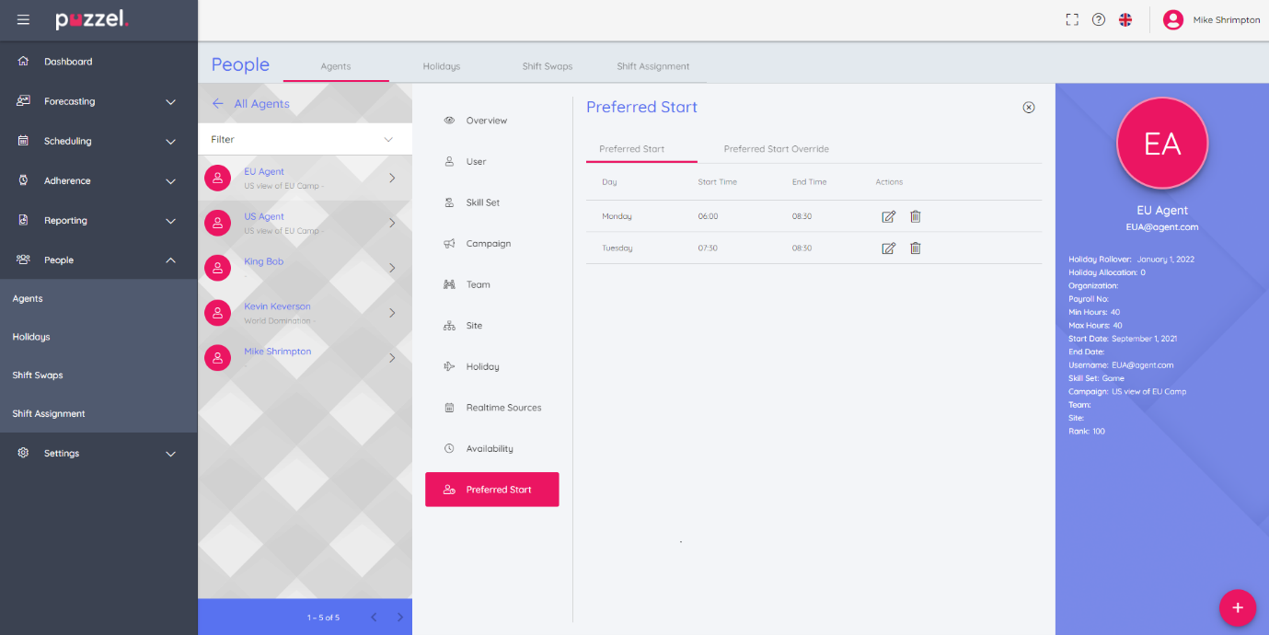Open the help question mark icon
Image resolution: width=1269 pixels, height=635 pixels.
tap(1098, 20)
